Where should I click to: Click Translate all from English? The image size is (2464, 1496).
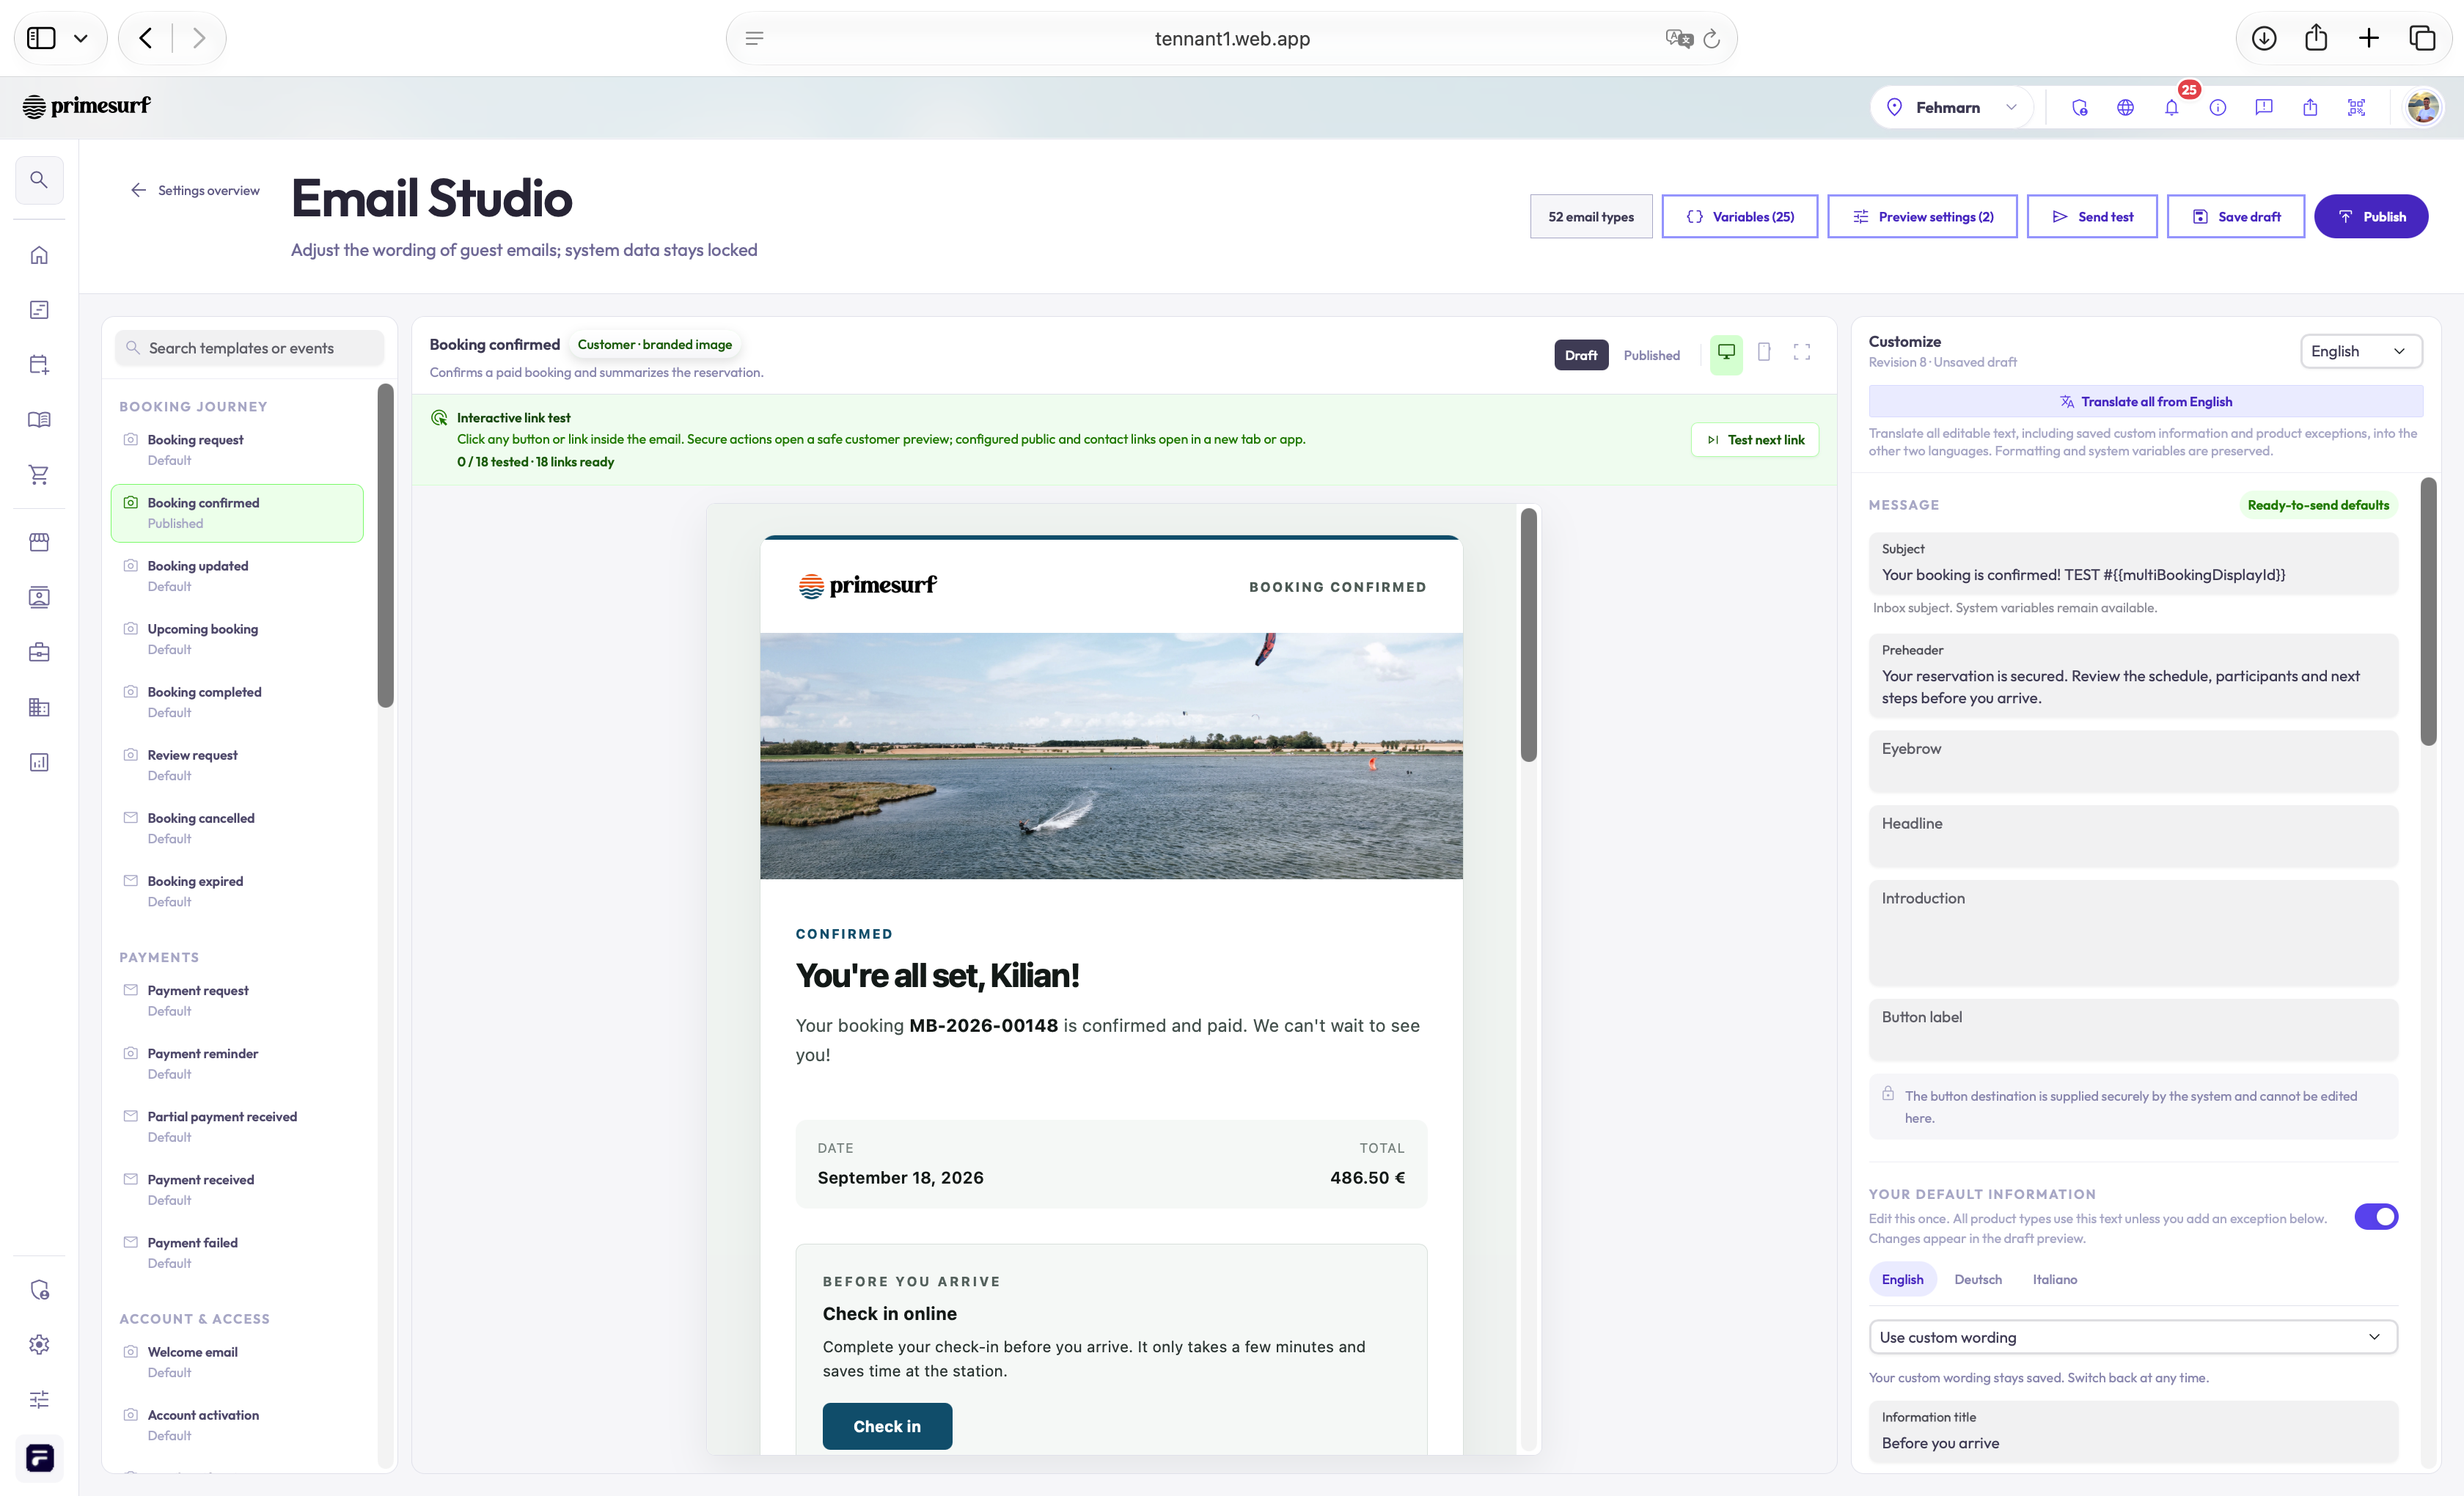click(2145, 401)
